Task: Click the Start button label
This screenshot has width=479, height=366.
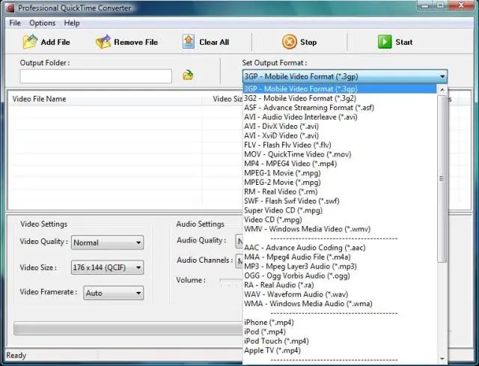Action: click(404, 42)
